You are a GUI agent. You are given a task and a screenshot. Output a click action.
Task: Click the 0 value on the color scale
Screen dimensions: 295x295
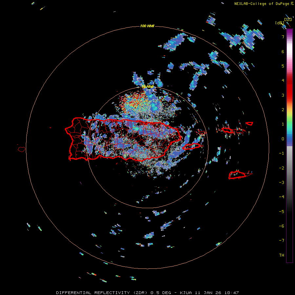click(283, 139)
